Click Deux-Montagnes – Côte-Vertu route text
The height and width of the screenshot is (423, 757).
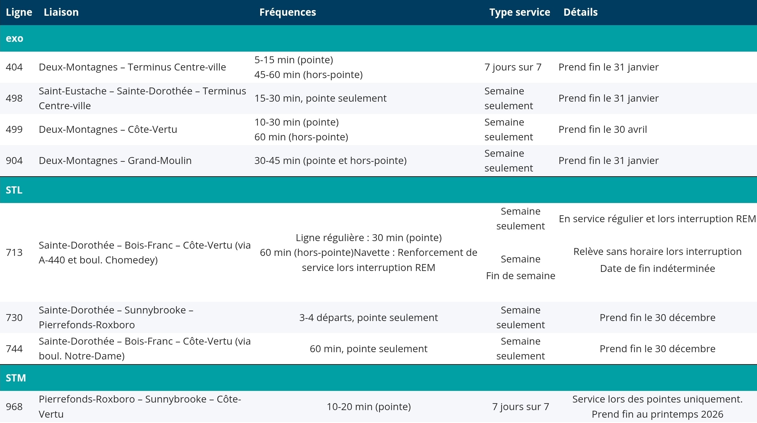click(x=108, y=129)
